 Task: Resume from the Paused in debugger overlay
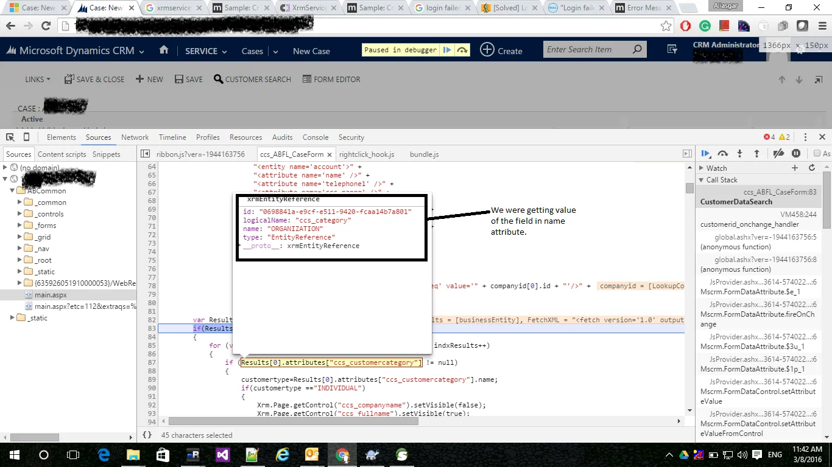[447, 50]
